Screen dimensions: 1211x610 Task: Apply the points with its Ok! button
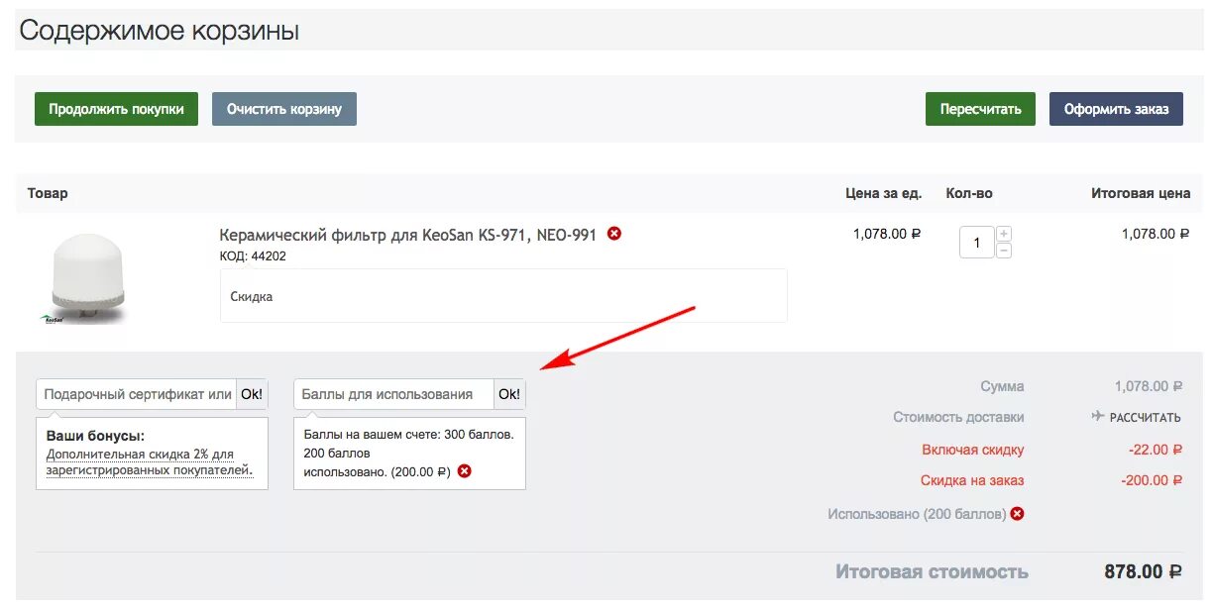509,394
